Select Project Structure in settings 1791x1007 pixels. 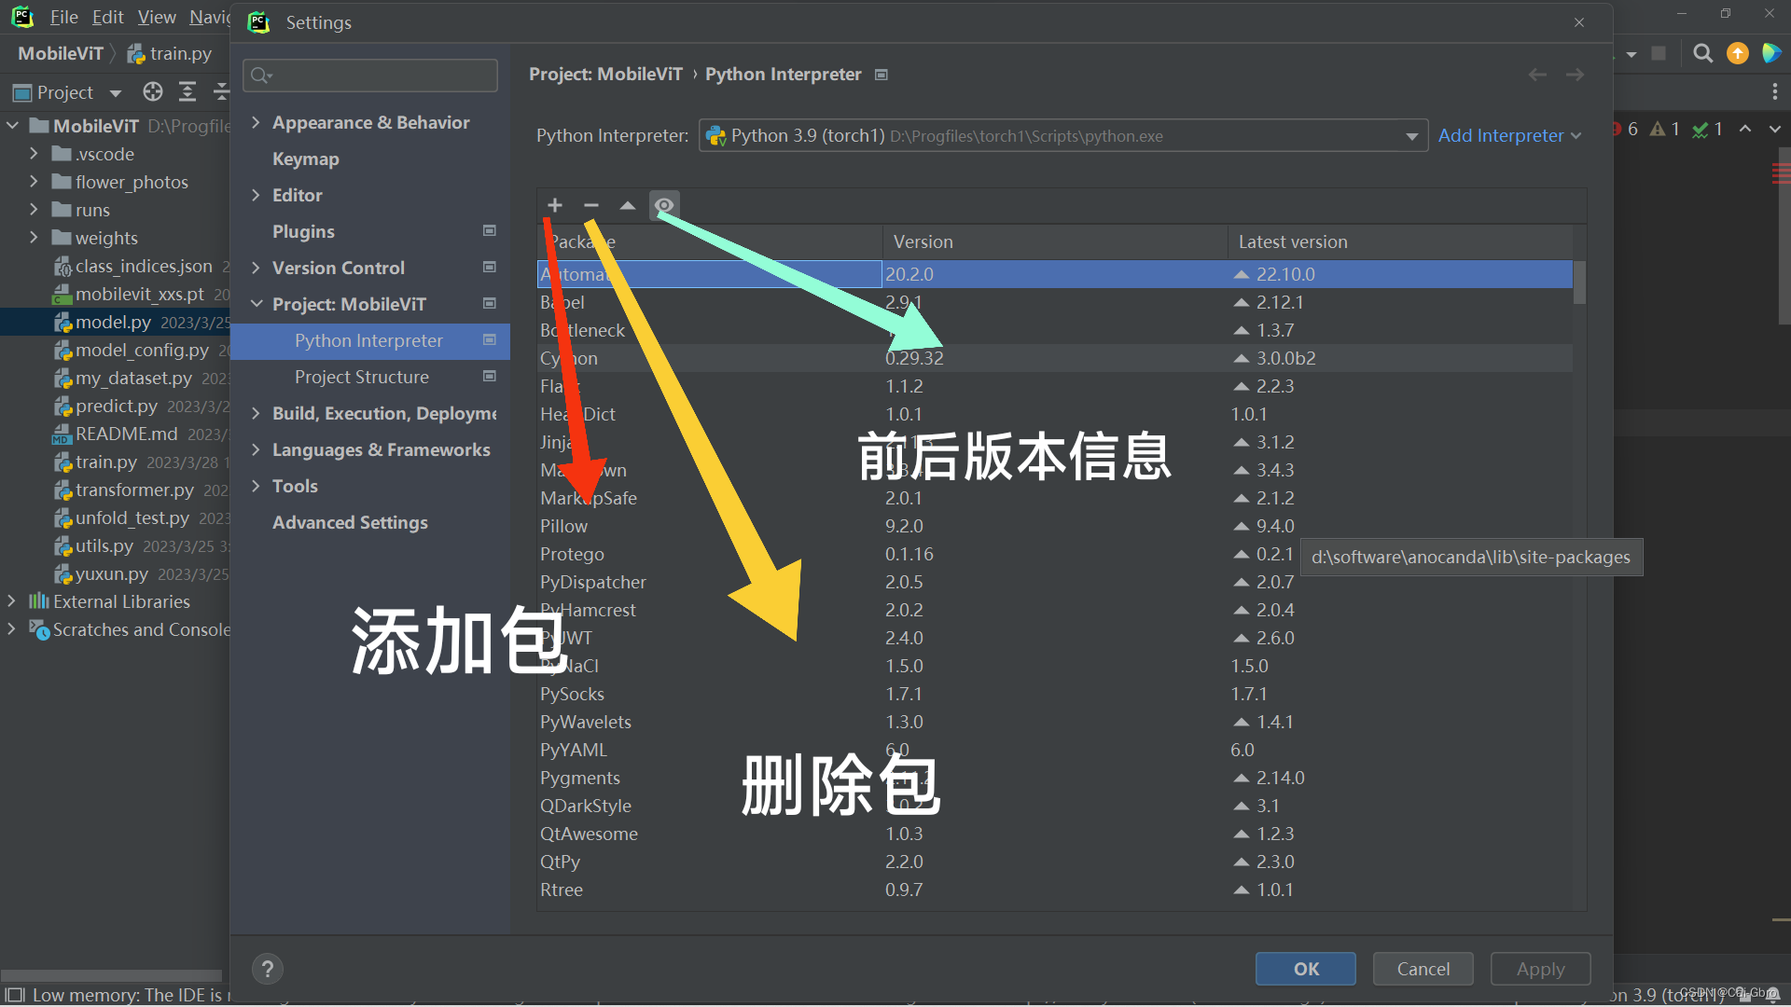pyautogui.click(x=362, y=377)
